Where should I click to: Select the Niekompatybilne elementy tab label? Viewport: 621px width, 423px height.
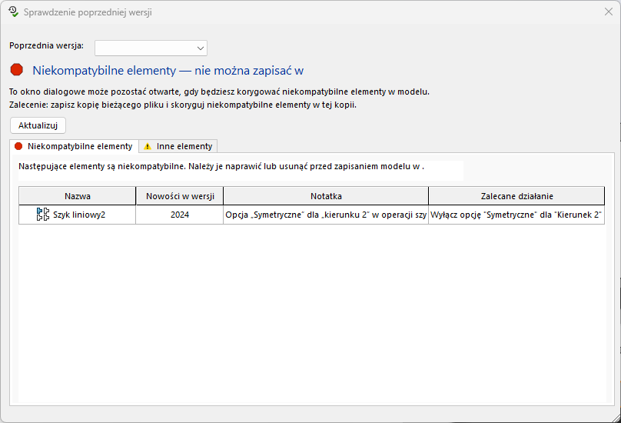click(x=79, y=146)
